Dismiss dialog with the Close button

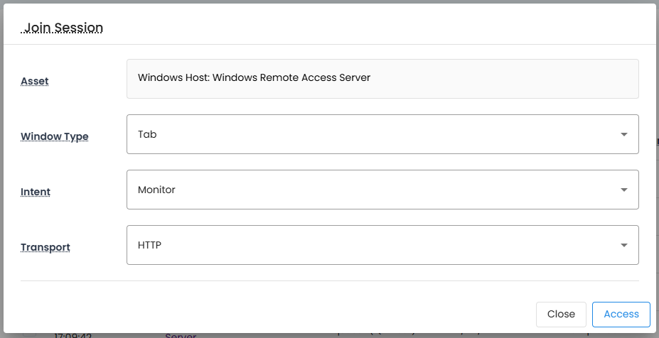(561, 314)
